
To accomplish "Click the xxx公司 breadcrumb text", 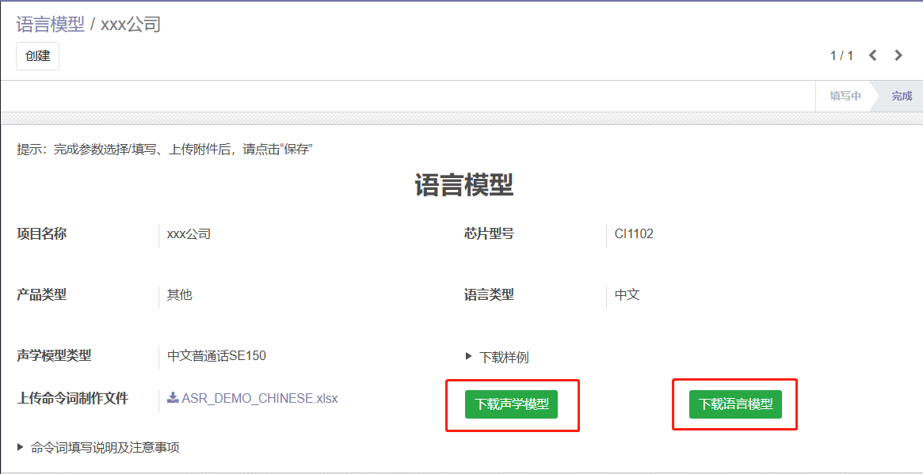I will [131, 24].
